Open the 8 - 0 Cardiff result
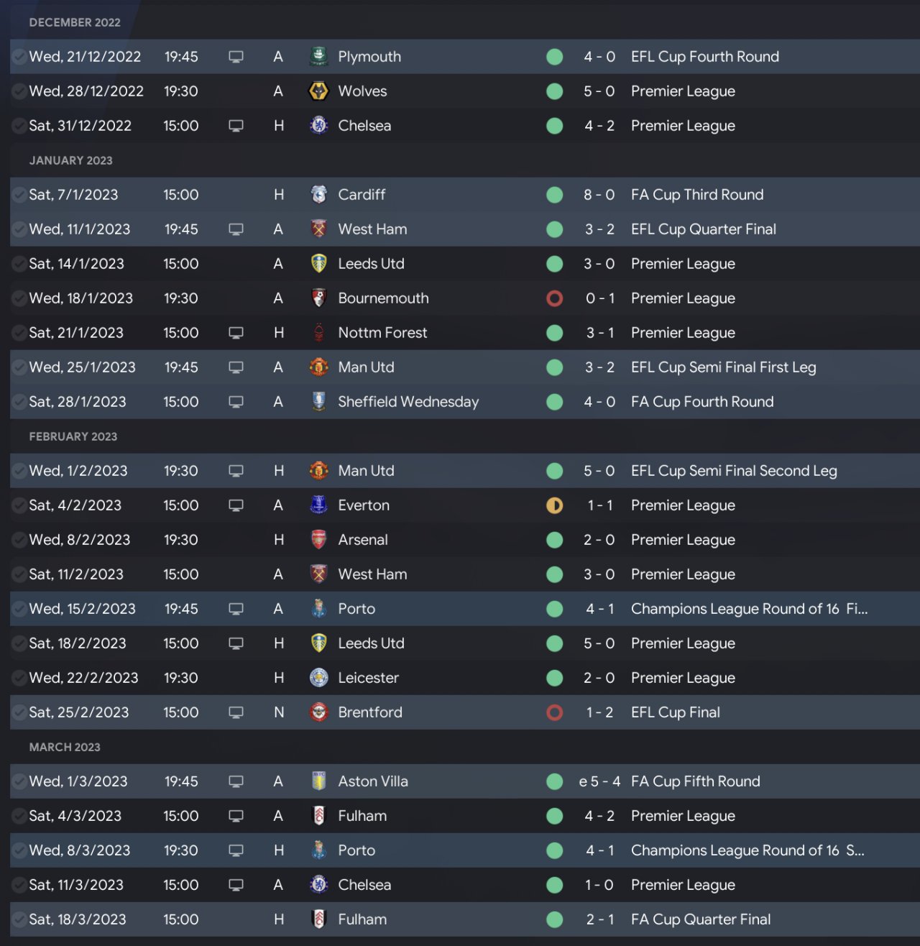Viewport: 920px width, 946px height. click(x=599, y=195)
